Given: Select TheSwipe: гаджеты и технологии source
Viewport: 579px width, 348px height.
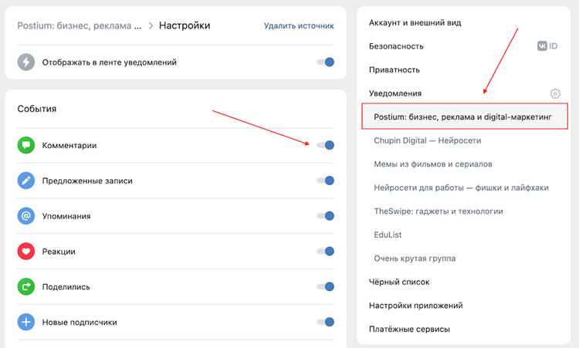Looking at the screenshot, I should (438, 211).
